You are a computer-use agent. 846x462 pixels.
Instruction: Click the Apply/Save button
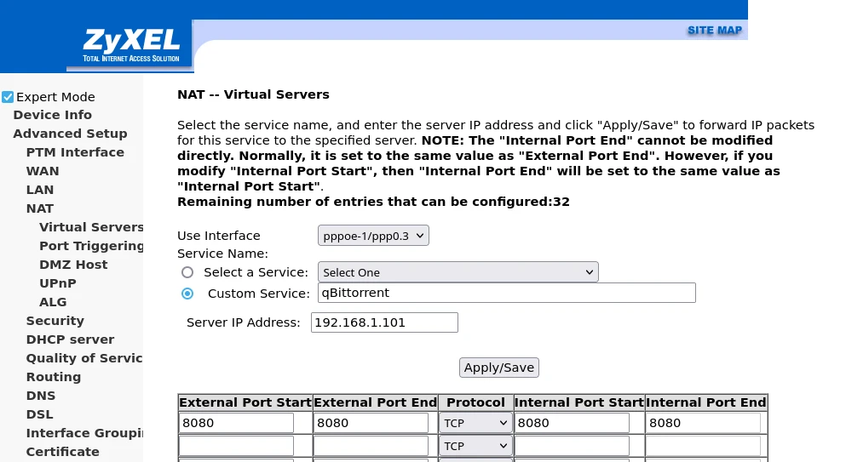click(498, 368)
